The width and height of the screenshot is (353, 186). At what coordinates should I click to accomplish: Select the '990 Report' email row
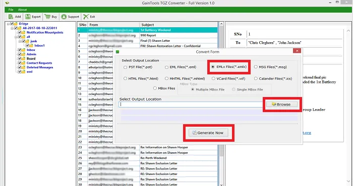148,36
